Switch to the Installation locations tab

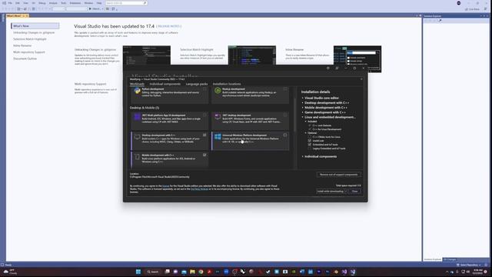(x=227, y=84)
